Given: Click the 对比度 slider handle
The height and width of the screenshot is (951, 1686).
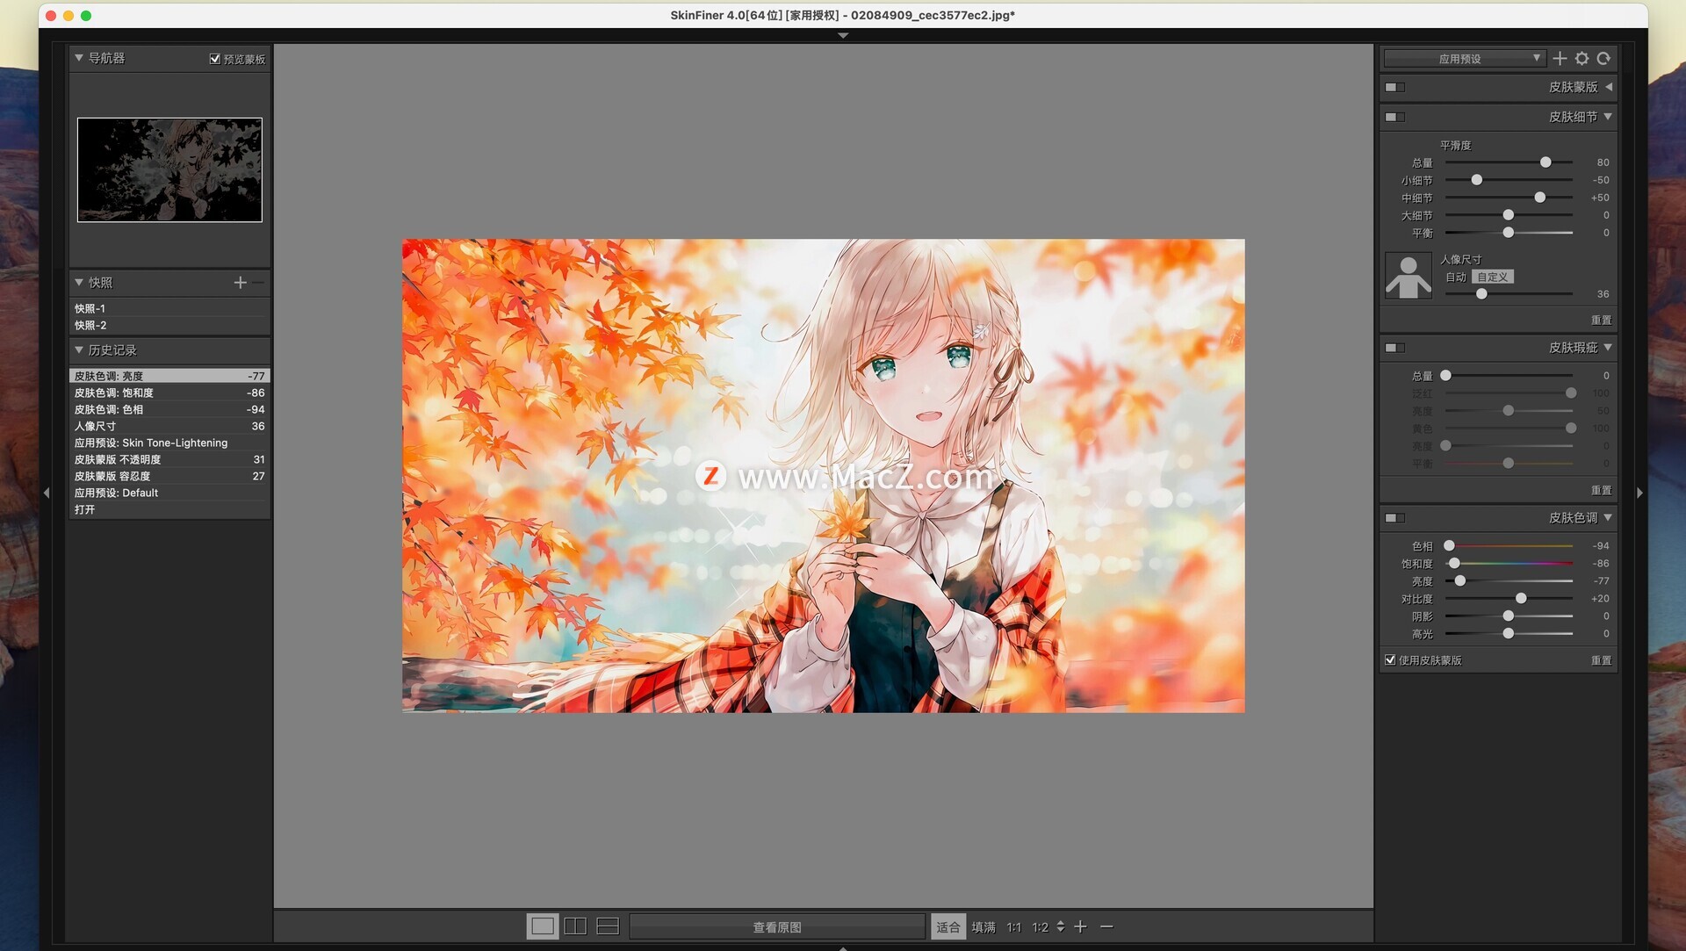Looking at the screenshot, I should point(1521,598).
